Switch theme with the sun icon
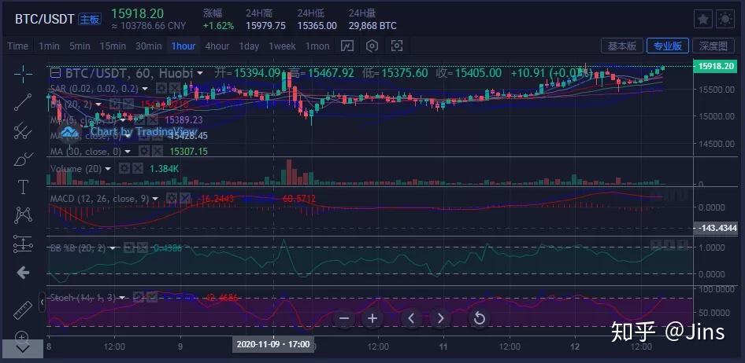The width and height of the screenshot is (745, 363). pyautogui.click(x=725, y=19)
